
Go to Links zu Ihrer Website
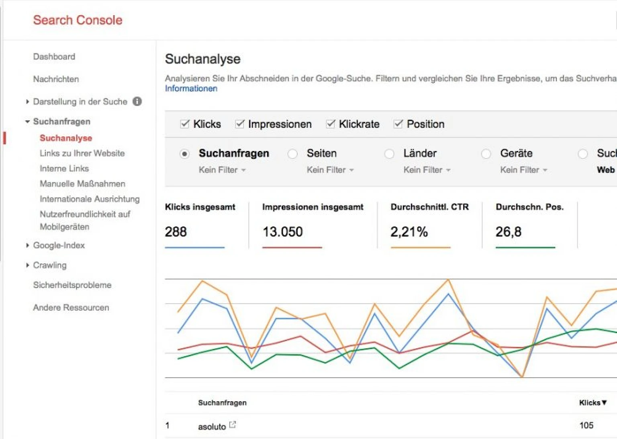tap(82, 153)
